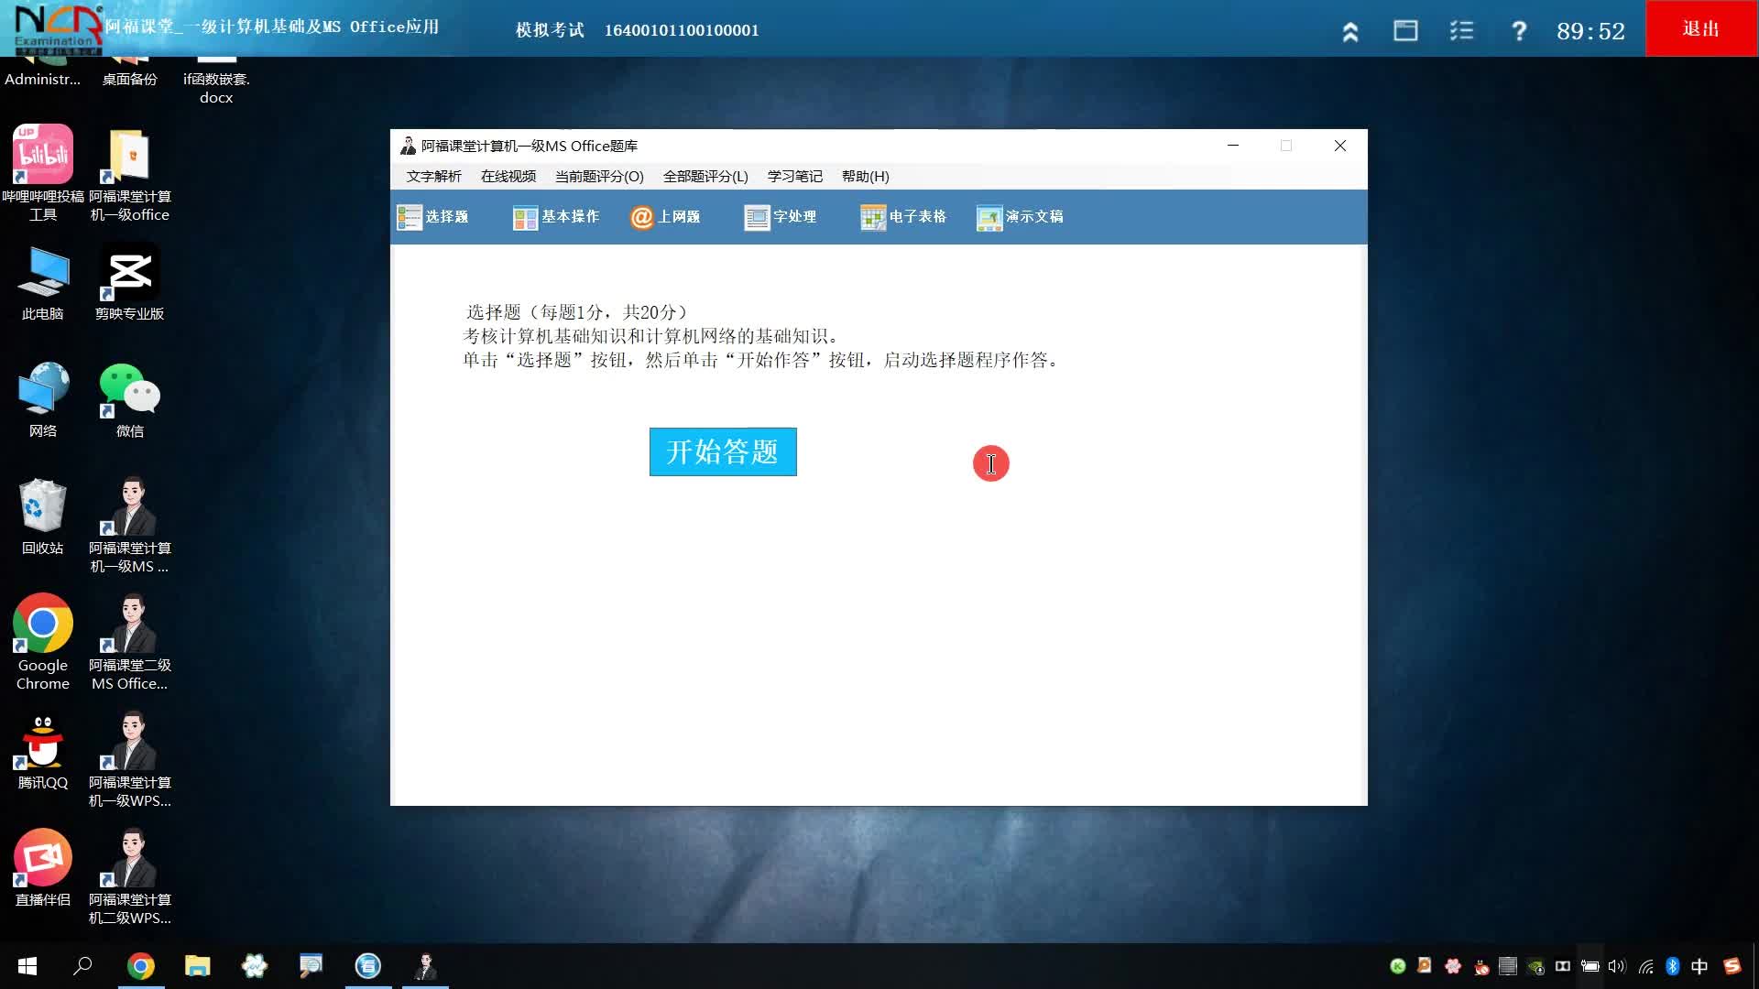Select the 回收站 desktop icon
The image size is (1759, 989).
[43, 517]
